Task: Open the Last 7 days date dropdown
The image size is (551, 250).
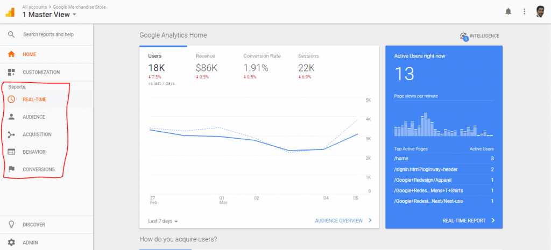Action: click(x=163, y=221)
